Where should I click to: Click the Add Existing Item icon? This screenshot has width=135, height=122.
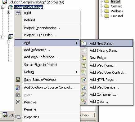pos(84,50)
